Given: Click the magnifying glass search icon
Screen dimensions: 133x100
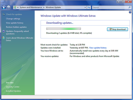Looking at the screenshot, I should coord(130,7).
